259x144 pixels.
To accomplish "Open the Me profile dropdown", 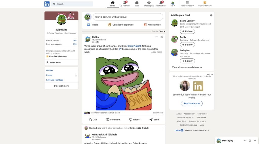I will [173, 4].
